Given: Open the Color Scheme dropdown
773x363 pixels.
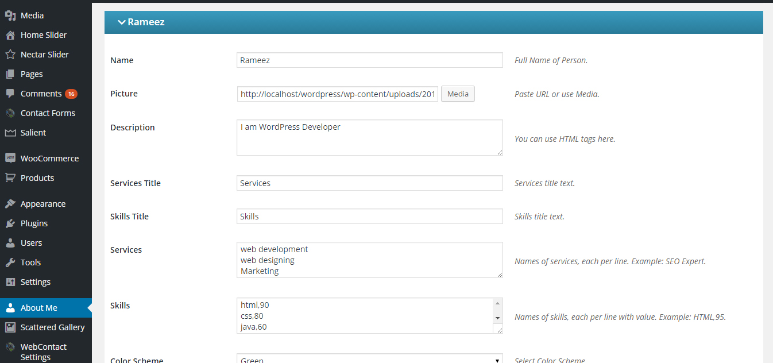Looking at the screenshot, I should (x=370, y=358).
